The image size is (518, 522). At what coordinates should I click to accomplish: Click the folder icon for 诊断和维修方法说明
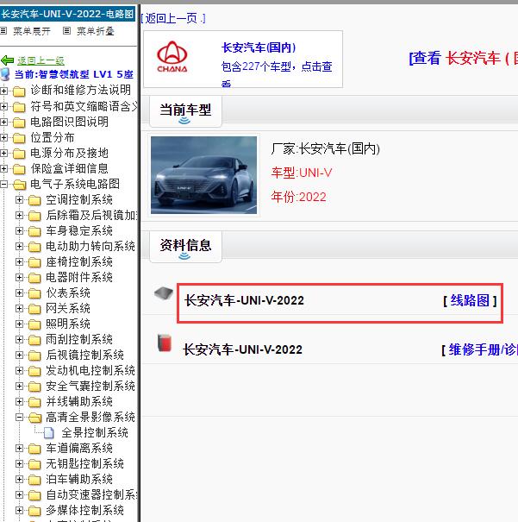pyautogui.click(x=19, y=91)
